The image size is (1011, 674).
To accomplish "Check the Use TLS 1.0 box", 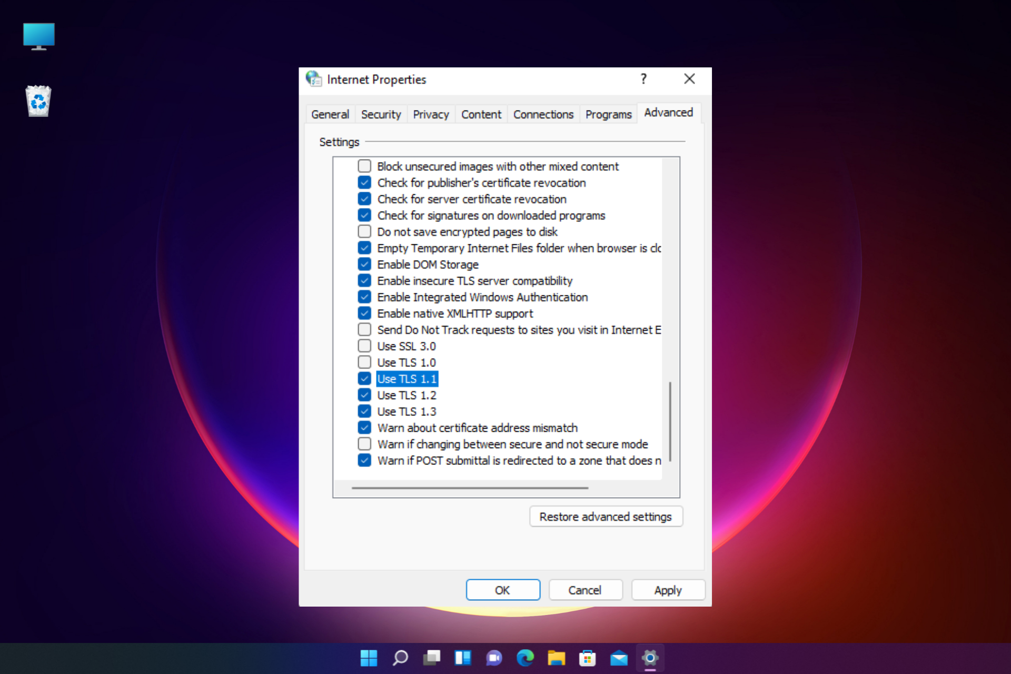I will (x=364, y=362).
